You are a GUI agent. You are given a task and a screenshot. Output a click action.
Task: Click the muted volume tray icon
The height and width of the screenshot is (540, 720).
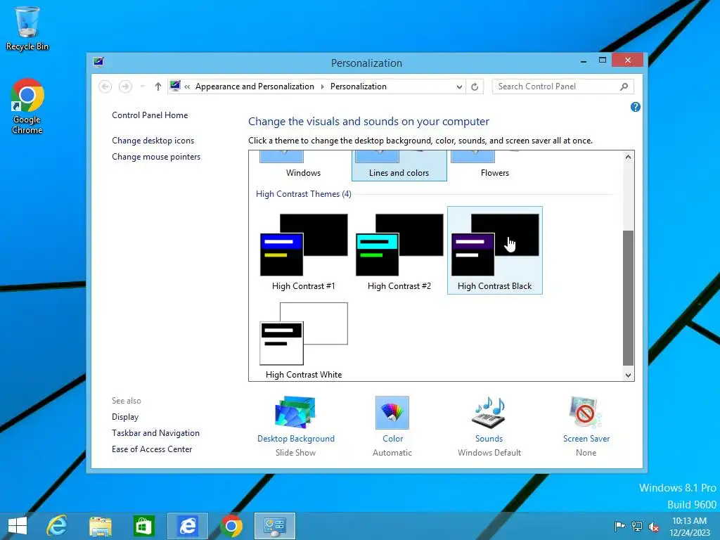(653, 526)
